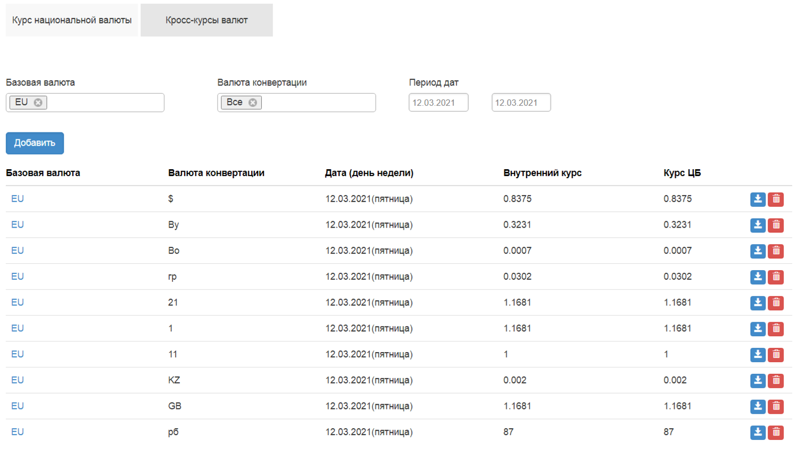Click the Курс ЦБ column header
The height and width of the screenshot is (451, 798).
click(x=682, y=173)
